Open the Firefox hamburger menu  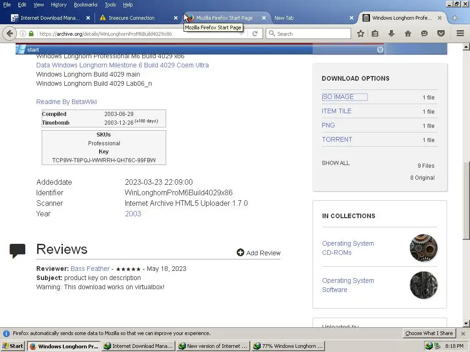click(x=460, y=33)
